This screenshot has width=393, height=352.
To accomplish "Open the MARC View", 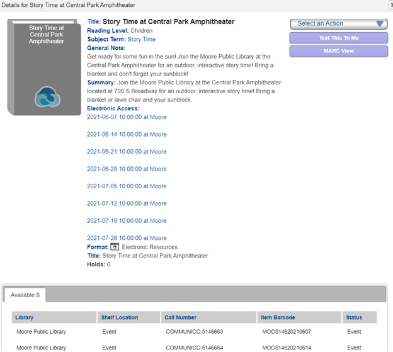I will (339, 51).
